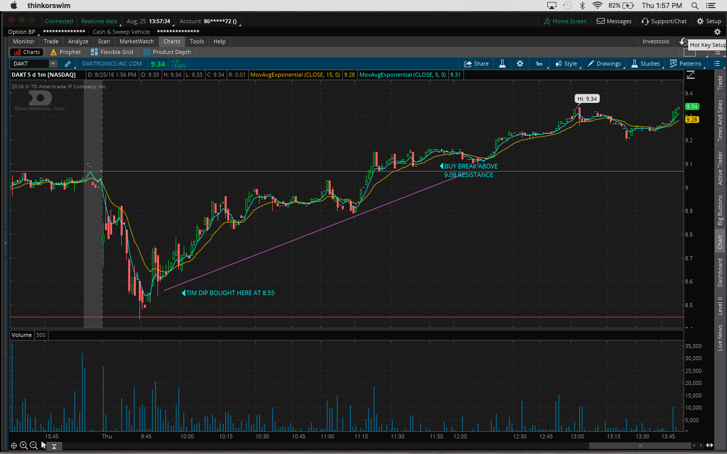This screenshot has height=454, width=727.
Task: Click the gear icon beside Option BP row
Action: 717,32
